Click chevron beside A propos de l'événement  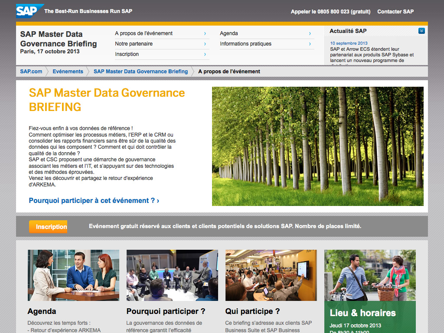pos(205,33)
